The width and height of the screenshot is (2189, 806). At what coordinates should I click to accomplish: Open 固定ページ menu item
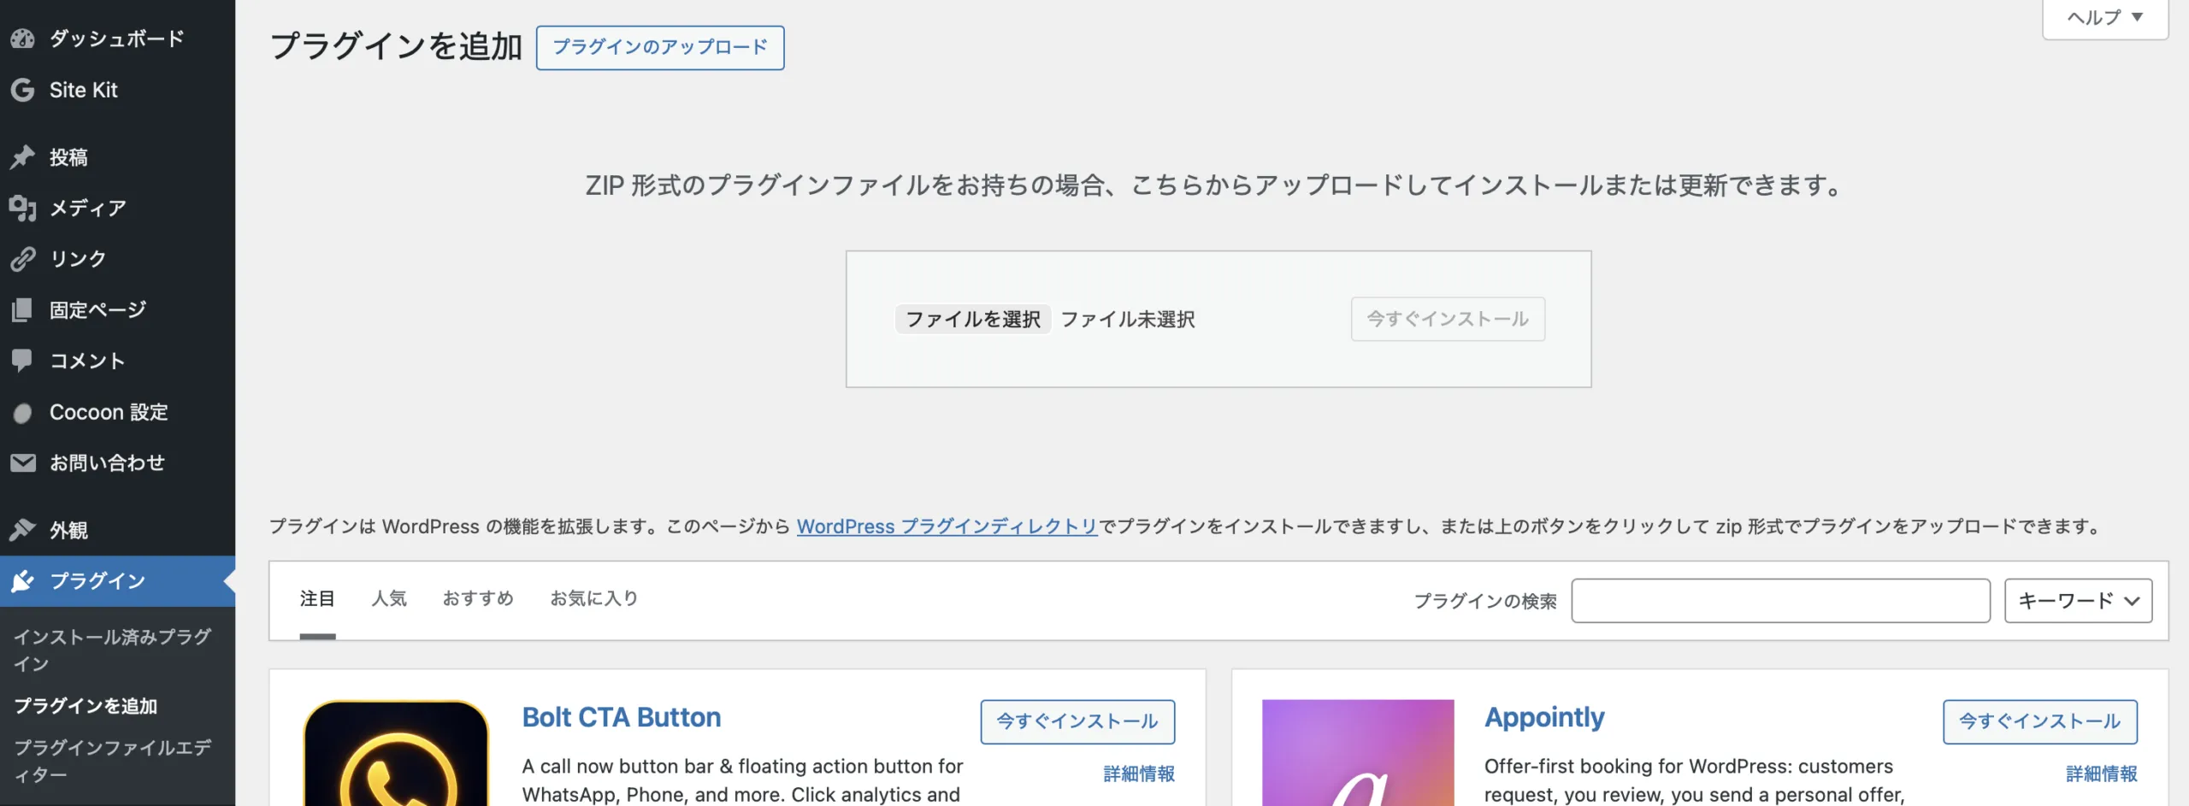point(117,310)
